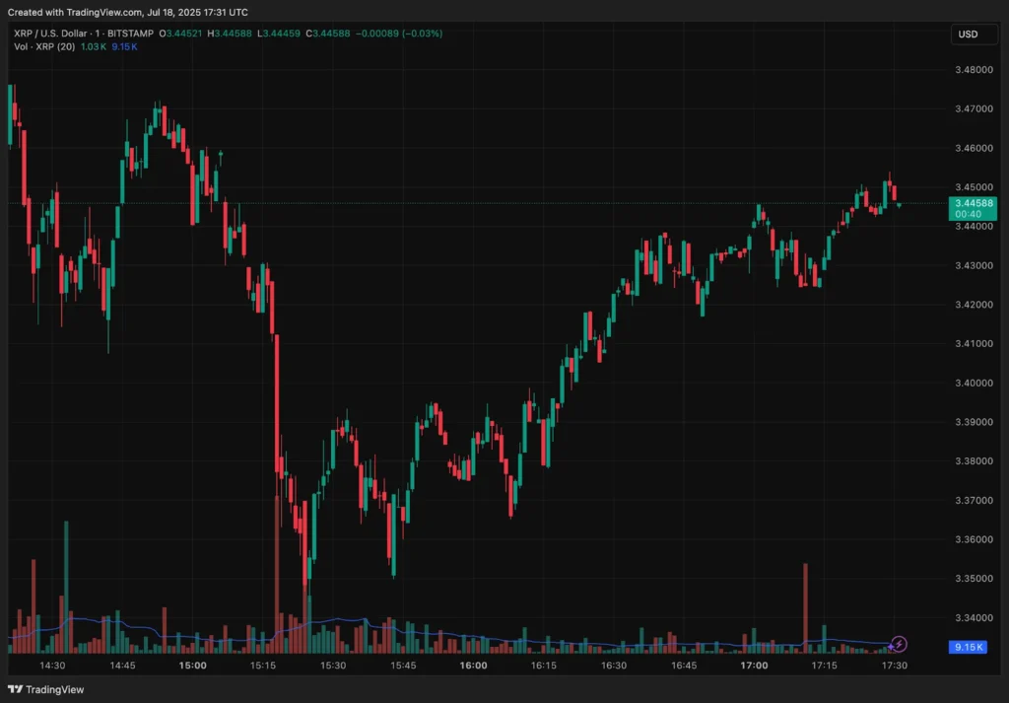Click the 16:45 time axis label

[x=684, y=665]
